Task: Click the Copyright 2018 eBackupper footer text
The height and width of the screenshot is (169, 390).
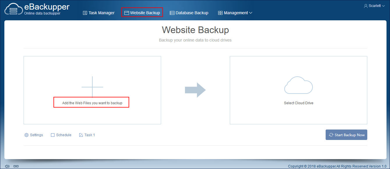Action: 337,166
